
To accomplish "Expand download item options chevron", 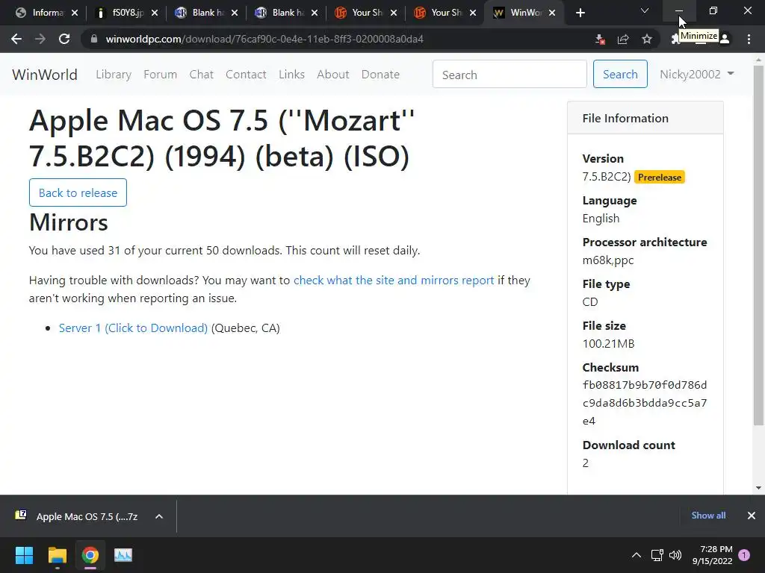I will 159,516.
